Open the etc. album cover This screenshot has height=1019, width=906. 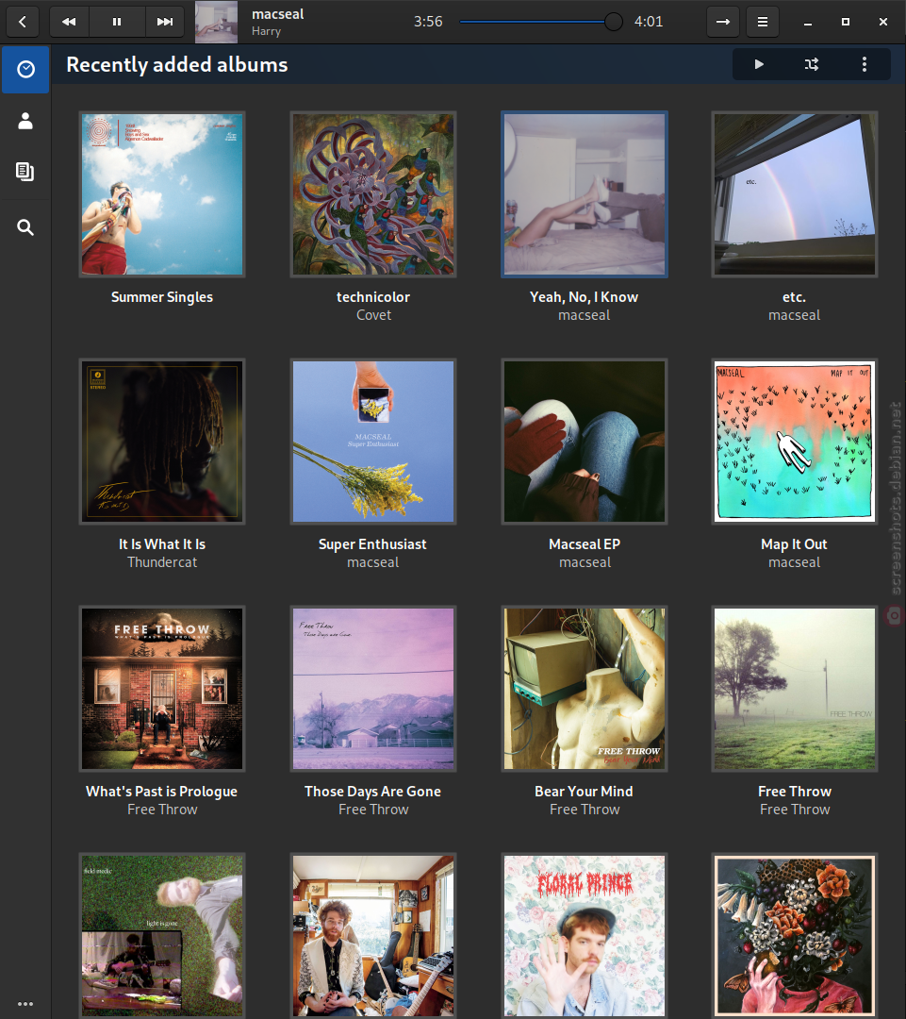[795, 194]
